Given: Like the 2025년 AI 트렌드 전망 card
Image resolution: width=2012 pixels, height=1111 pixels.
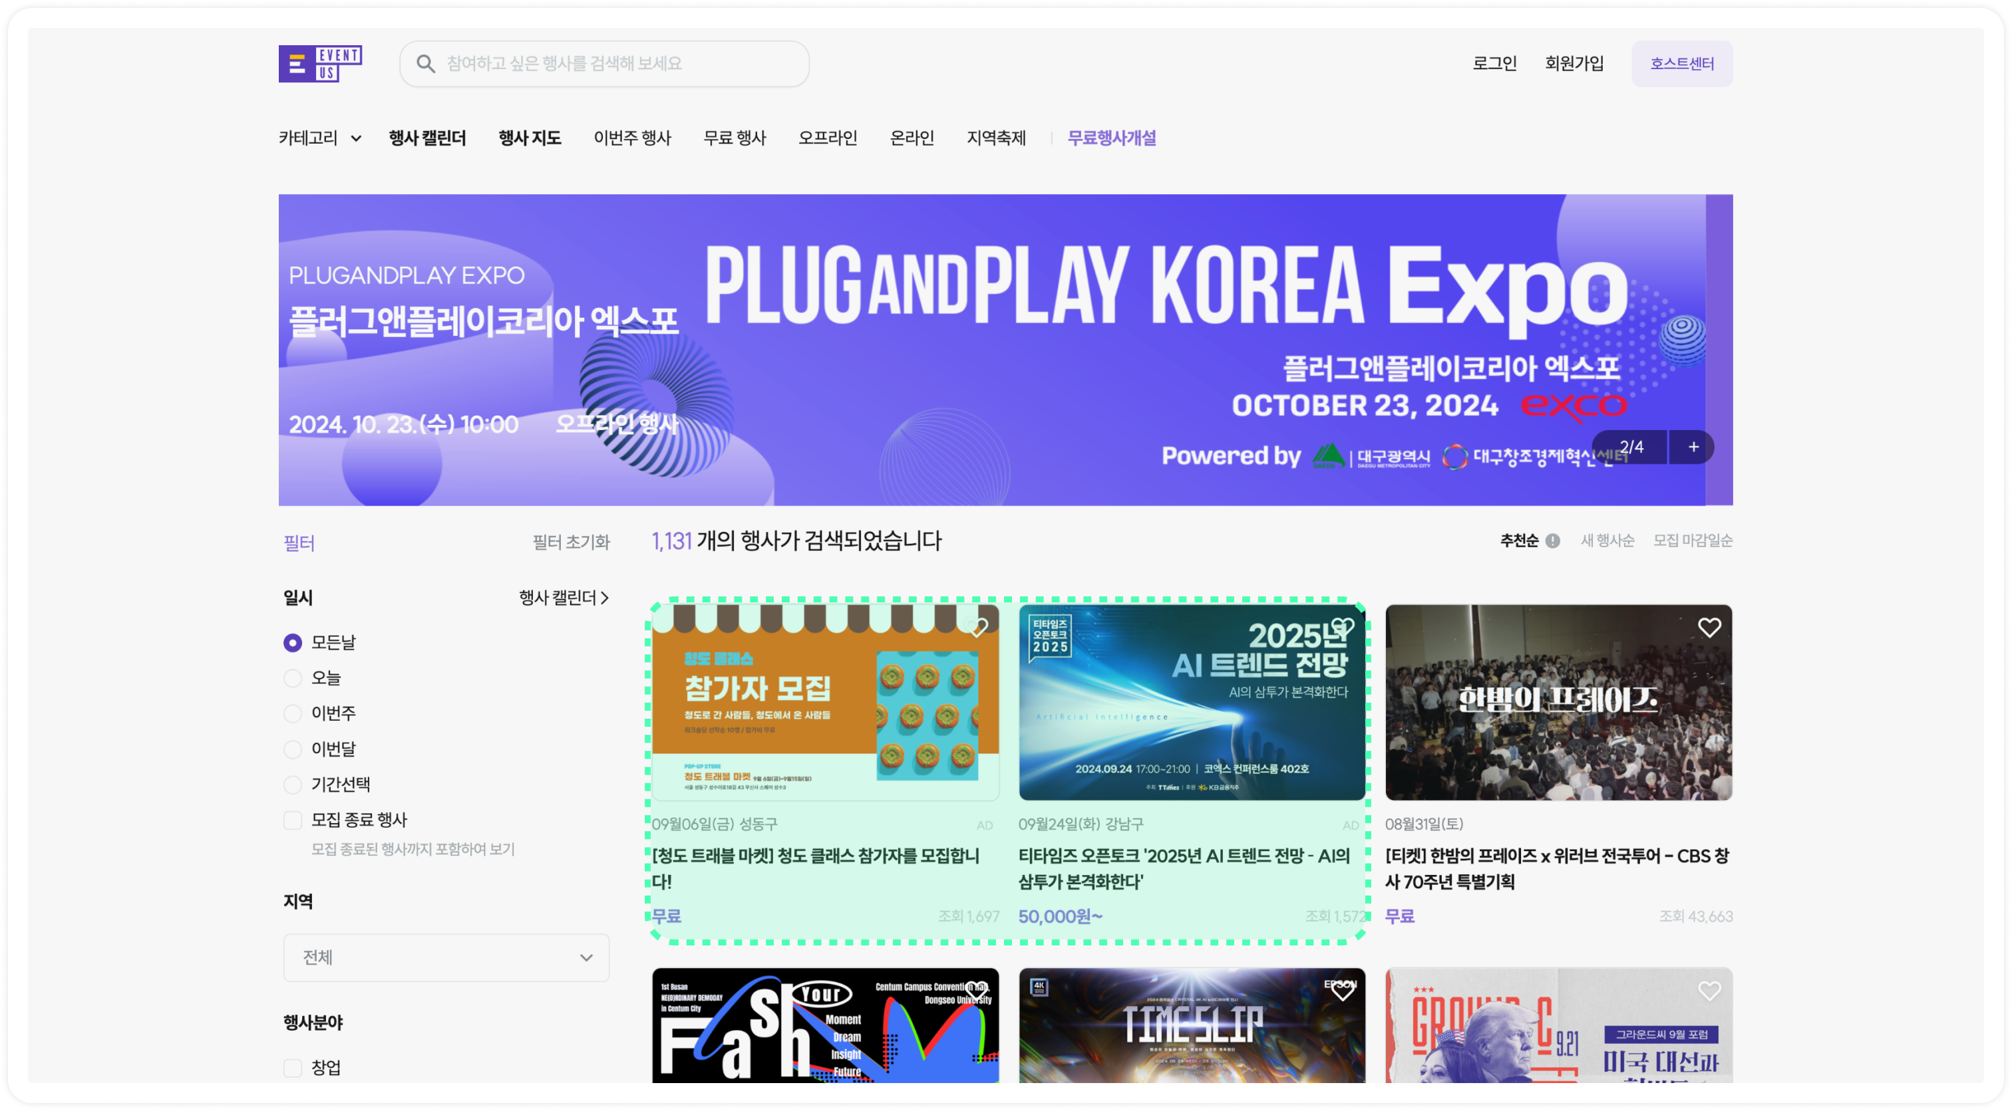Looking at the screenshot, I should (x=1343, y=627).
